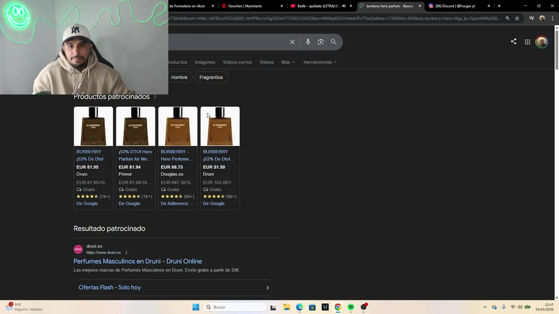The height and width of the screenshot is (314, 559).
Task: Open Task View in taskbar
Action: [x=273, y=307]
